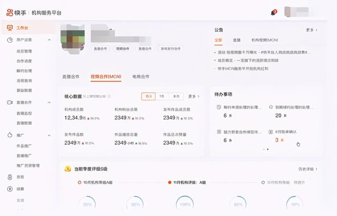Click the 用户运营 clock icon

pyautogui.click(x=10, y=40)
